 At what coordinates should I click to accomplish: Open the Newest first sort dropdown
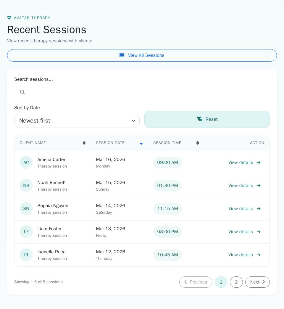coord(77,121)
